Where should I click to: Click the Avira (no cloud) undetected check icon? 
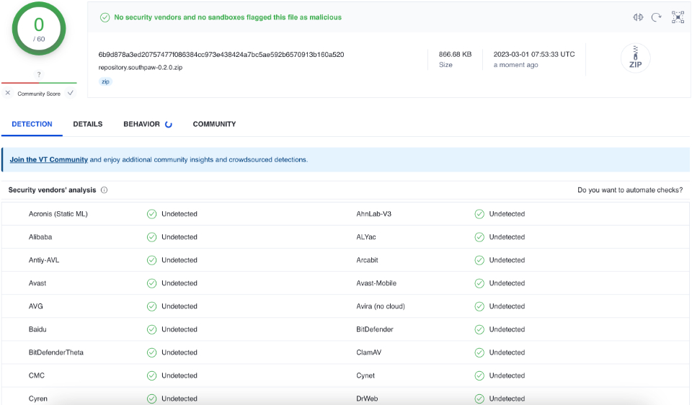click(x=479, y=306)
